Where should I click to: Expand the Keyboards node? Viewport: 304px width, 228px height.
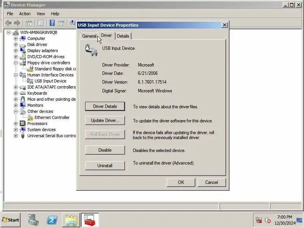[x=16, y=93]
